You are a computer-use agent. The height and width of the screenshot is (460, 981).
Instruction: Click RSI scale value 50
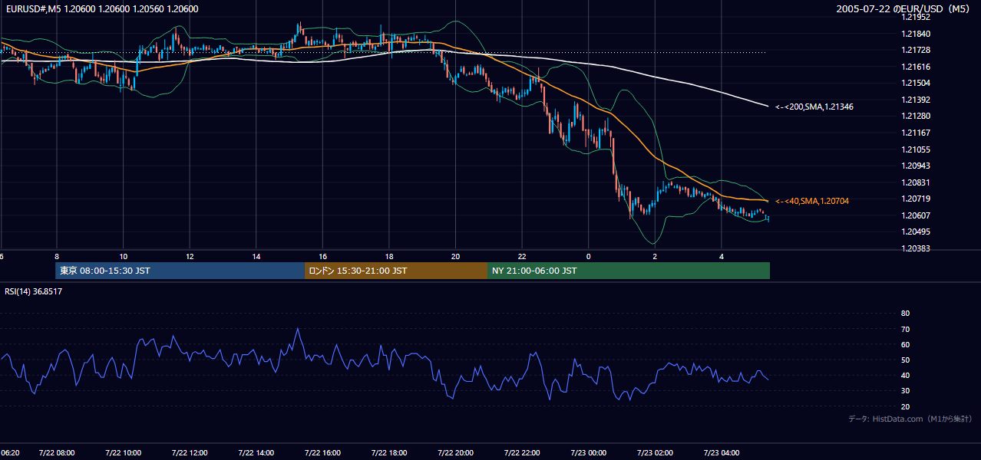905,360
